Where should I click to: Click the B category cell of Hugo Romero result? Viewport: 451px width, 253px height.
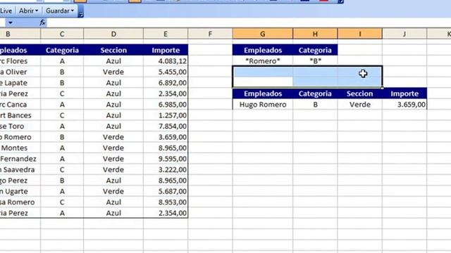[x=315, y=105]
